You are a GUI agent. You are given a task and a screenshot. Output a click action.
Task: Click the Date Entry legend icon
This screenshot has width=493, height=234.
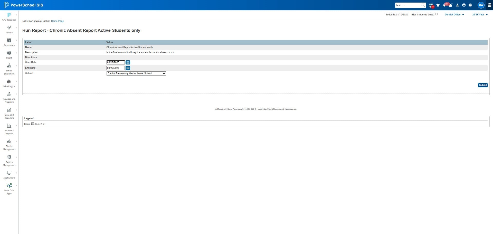point(32,124)
